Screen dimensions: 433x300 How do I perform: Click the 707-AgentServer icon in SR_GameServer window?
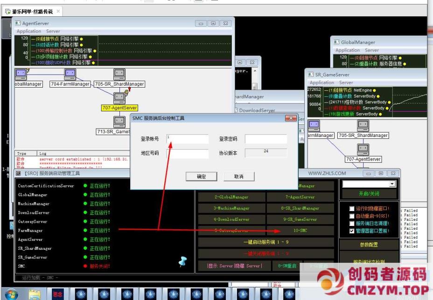point(363,149)
